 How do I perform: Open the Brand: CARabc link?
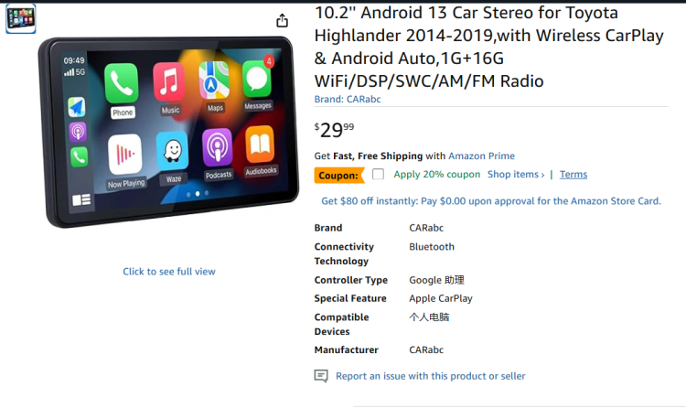pyautogui.click(x=348, y=99)
